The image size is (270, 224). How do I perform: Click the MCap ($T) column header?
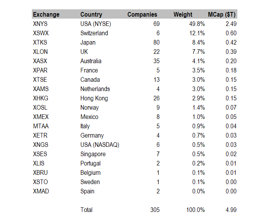click(x=222, y=15)
